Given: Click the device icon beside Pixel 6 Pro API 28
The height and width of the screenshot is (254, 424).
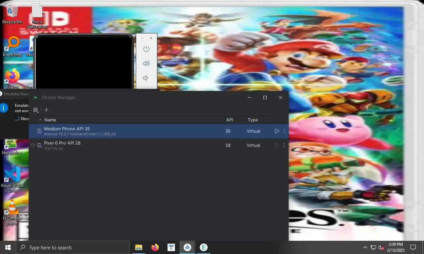Looking at the screenshot, I should click(x=39, y=146).
